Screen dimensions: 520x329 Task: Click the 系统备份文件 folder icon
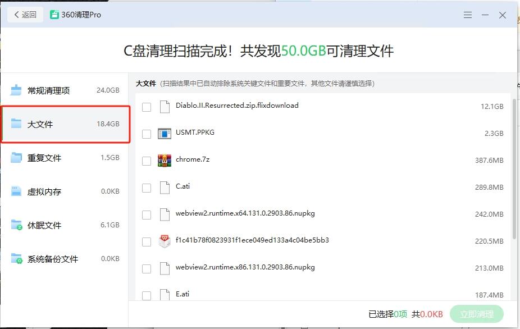point(16,259)
